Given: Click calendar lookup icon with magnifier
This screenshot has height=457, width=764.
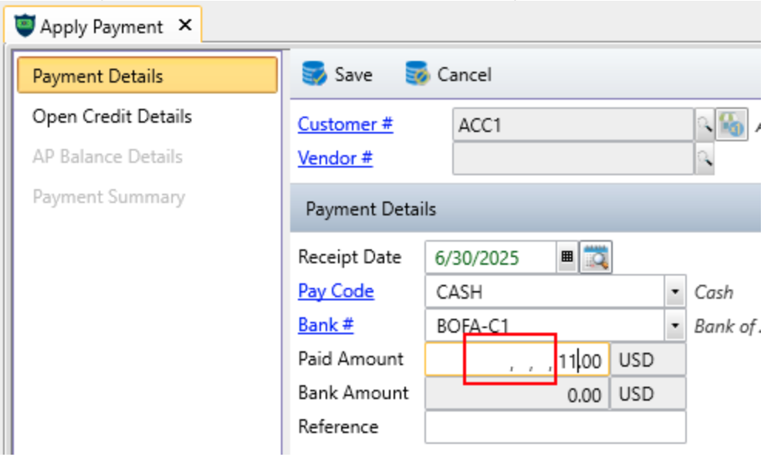Looking at the screenshot, I should pos(596,258).
